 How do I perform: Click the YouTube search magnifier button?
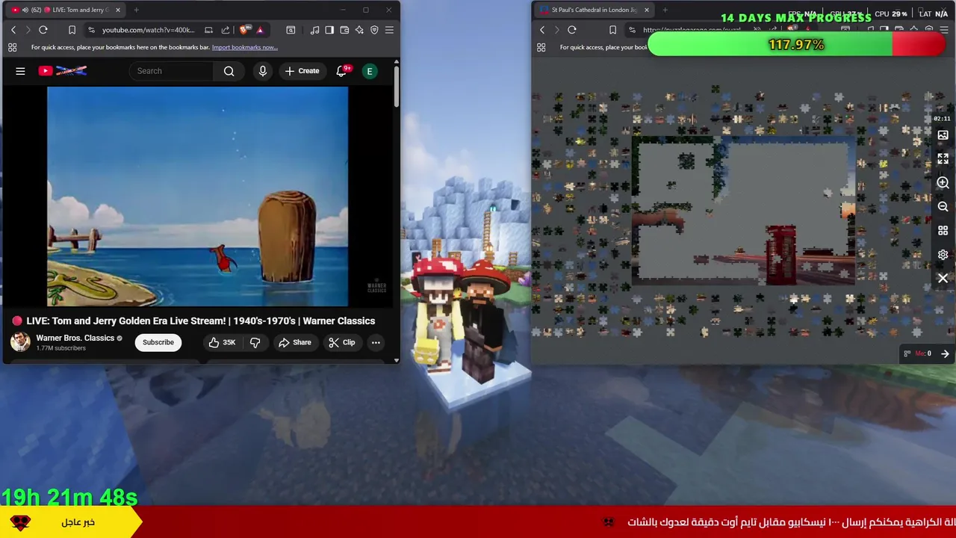click(229, 71)
